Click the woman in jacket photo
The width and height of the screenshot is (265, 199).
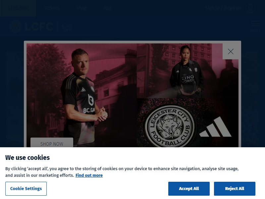(187, 71)
